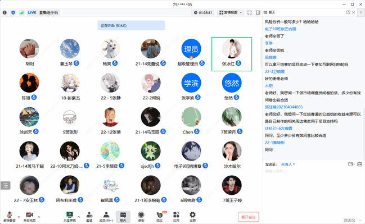The height and width of the screenshot is (224, 365).
Task: Select 张冰红's highlighted participant tile
Action: [232, 54]
